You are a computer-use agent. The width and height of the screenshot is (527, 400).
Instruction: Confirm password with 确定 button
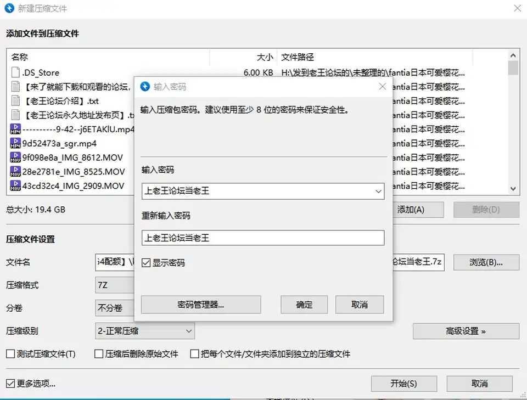pyautogui.click(x=304, y=305)
